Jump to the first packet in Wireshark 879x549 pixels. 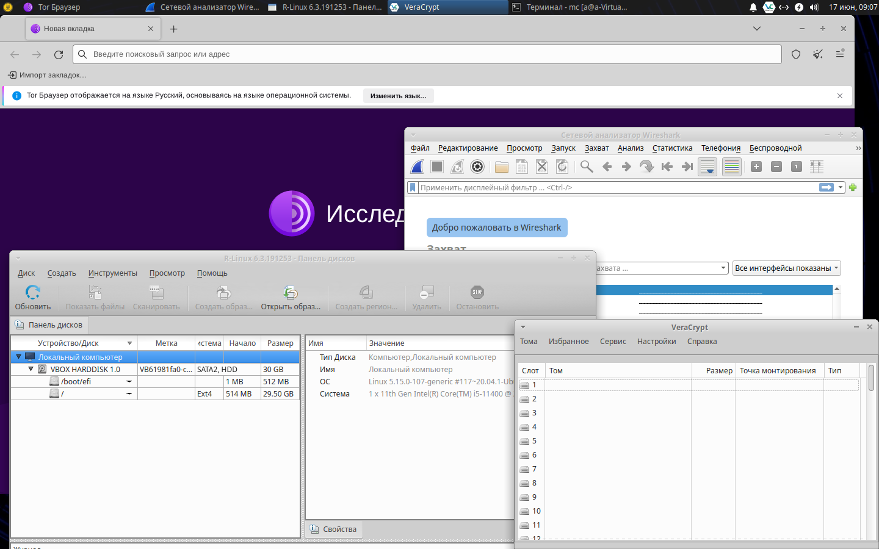tap(667, 167)
